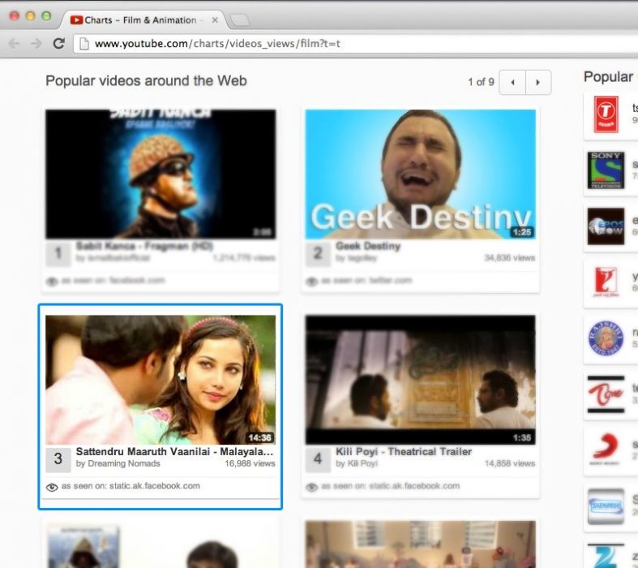Play the Geek Destiny video thumbnail
Viewport: 638px width, 568px height.
(420, 174)
